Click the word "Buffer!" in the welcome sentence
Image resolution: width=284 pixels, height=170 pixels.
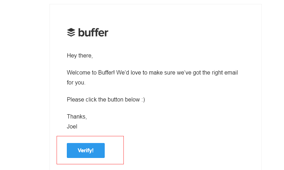tap(106, 72)
